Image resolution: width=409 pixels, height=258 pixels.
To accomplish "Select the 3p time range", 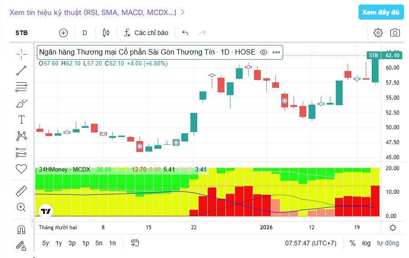I will (x=72, y=243).
